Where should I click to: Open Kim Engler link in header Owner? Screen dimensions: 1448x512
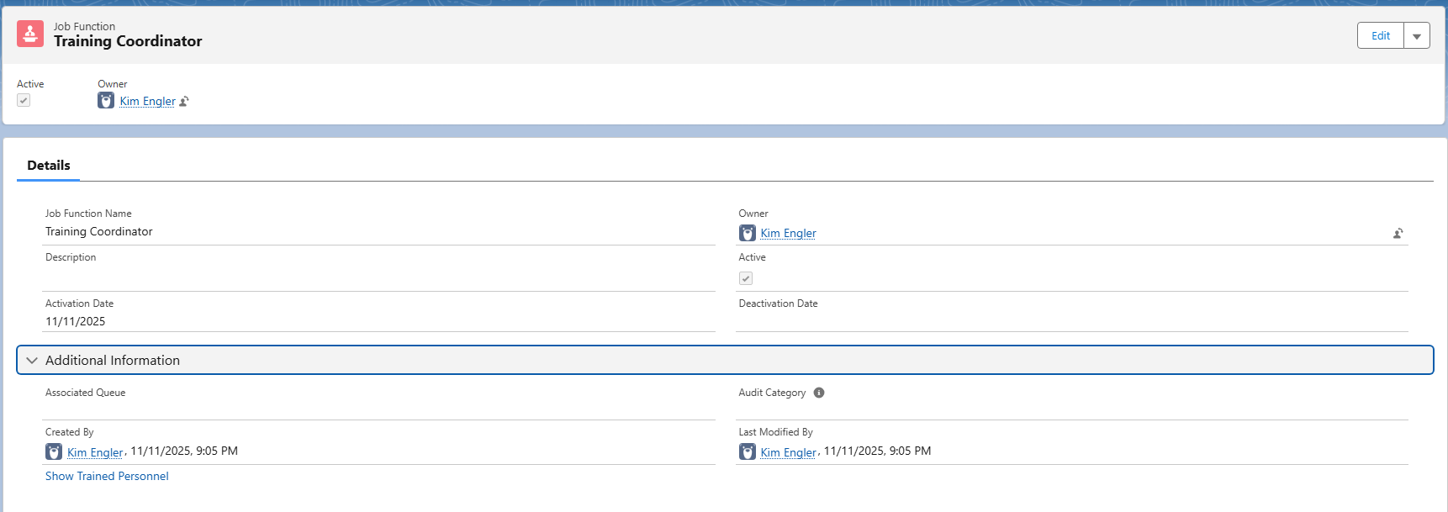coord(147,102)
